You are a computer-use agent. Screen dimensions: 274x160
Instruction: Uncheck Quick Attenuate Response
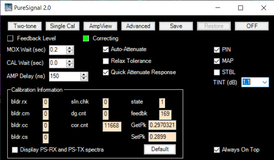pos(106,72)
